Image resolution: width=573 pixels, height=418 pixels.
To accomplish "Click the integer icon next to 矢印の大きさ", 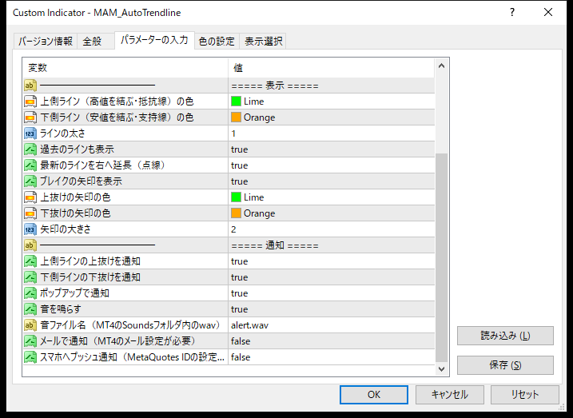I will pyautogui.click(x=30, y=229).
